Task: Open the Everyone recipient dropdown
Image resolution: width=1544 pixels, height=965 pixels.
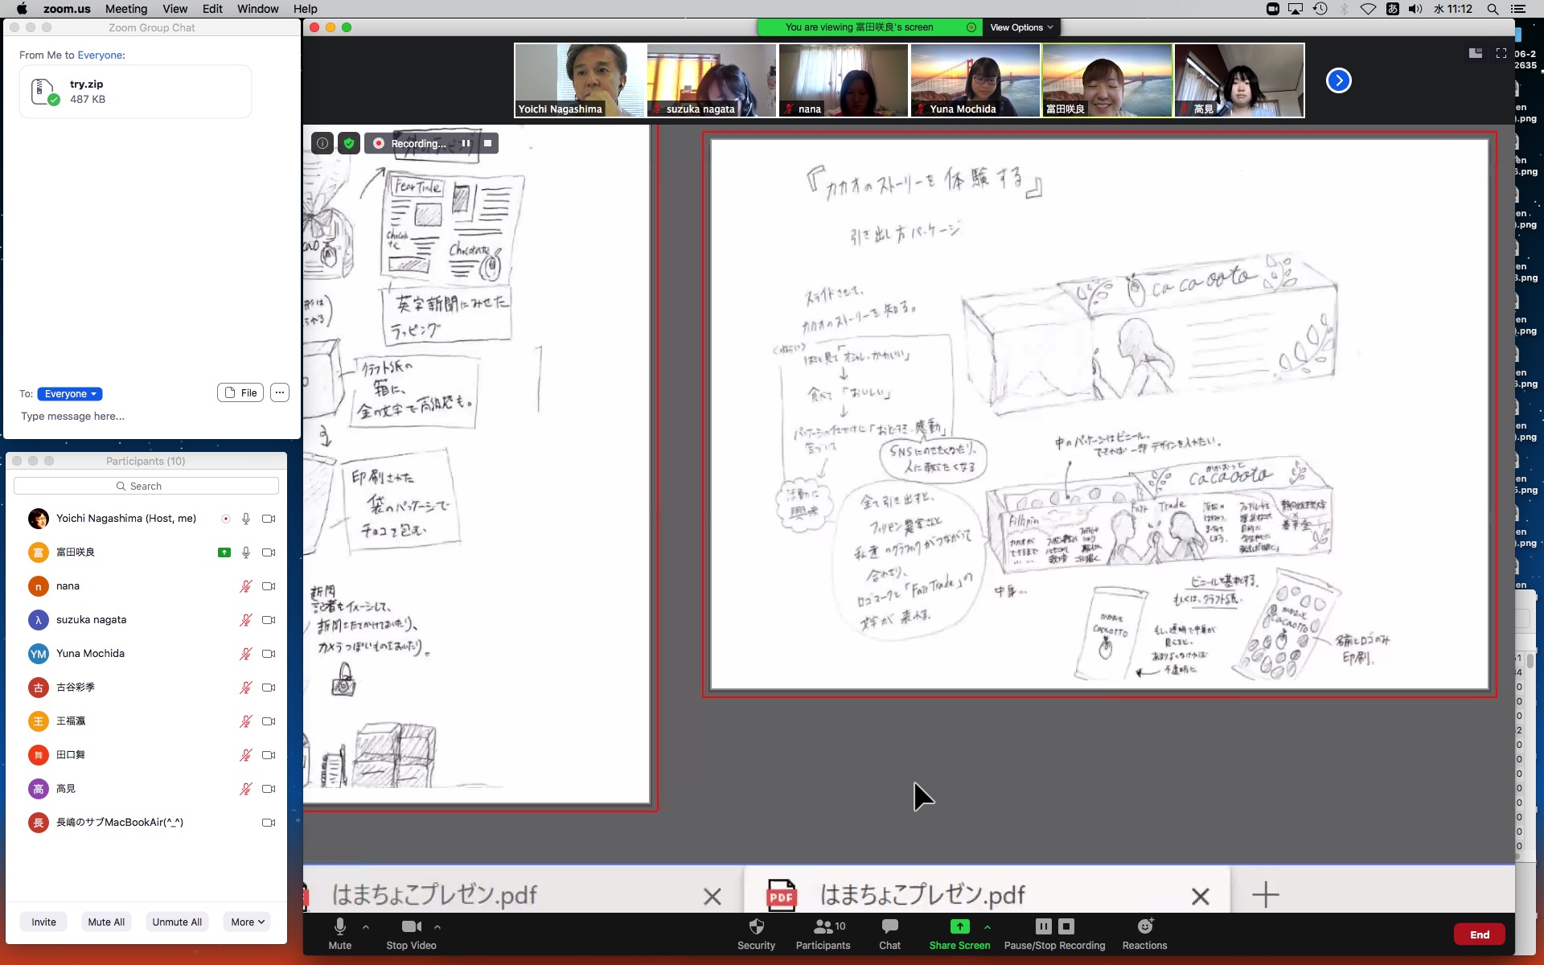Action: (70, 394)
